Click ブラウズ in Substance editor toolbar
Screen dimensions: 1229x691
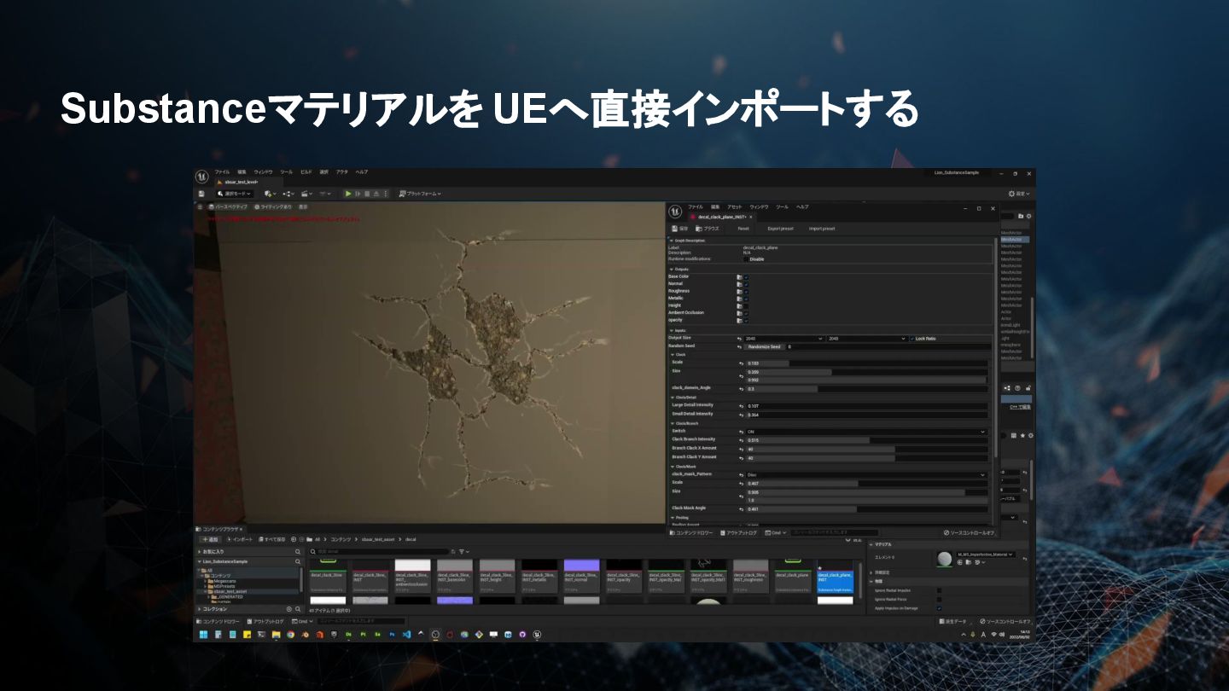(x=708, y=229)
